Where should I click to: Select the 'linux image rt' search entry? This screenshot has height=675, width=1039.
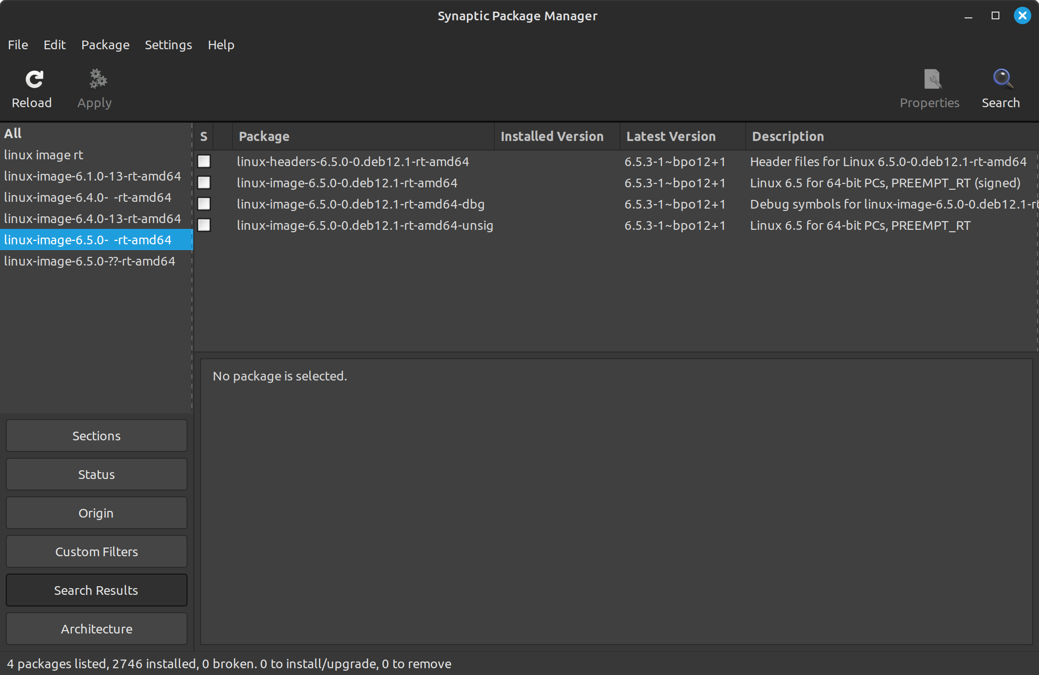pos(96,155)
